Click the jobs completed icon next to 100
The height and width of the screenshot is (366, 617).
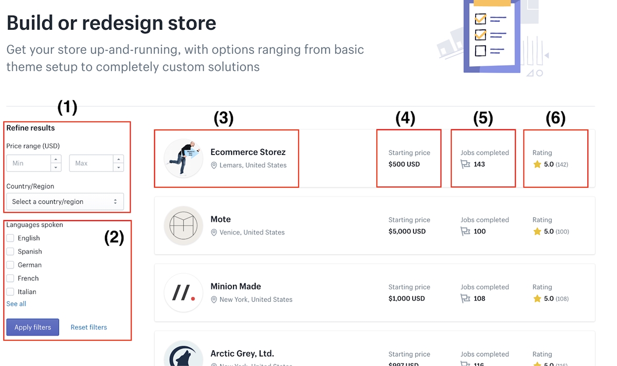tap(465, 232)
